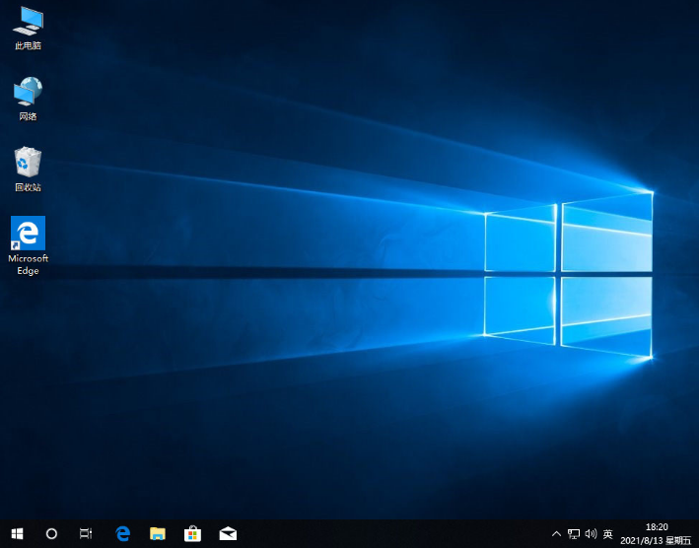Open the network status tray icon
Image resolution: width=699 pixels, height=548 pixels.
point(574,533)
